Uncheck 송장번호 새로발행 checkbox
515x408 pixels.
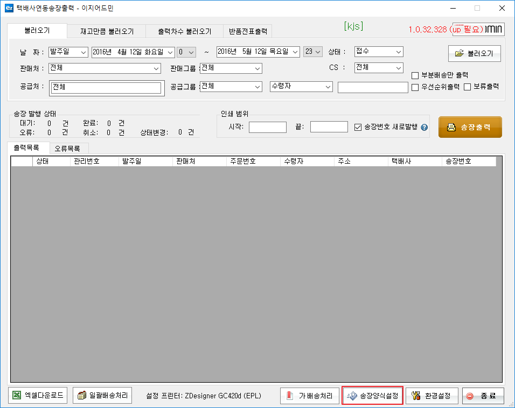coord(358,127)
